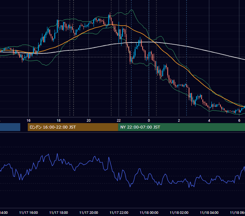
Task: Click the 4 hour axis label
Action: point(209,121)
